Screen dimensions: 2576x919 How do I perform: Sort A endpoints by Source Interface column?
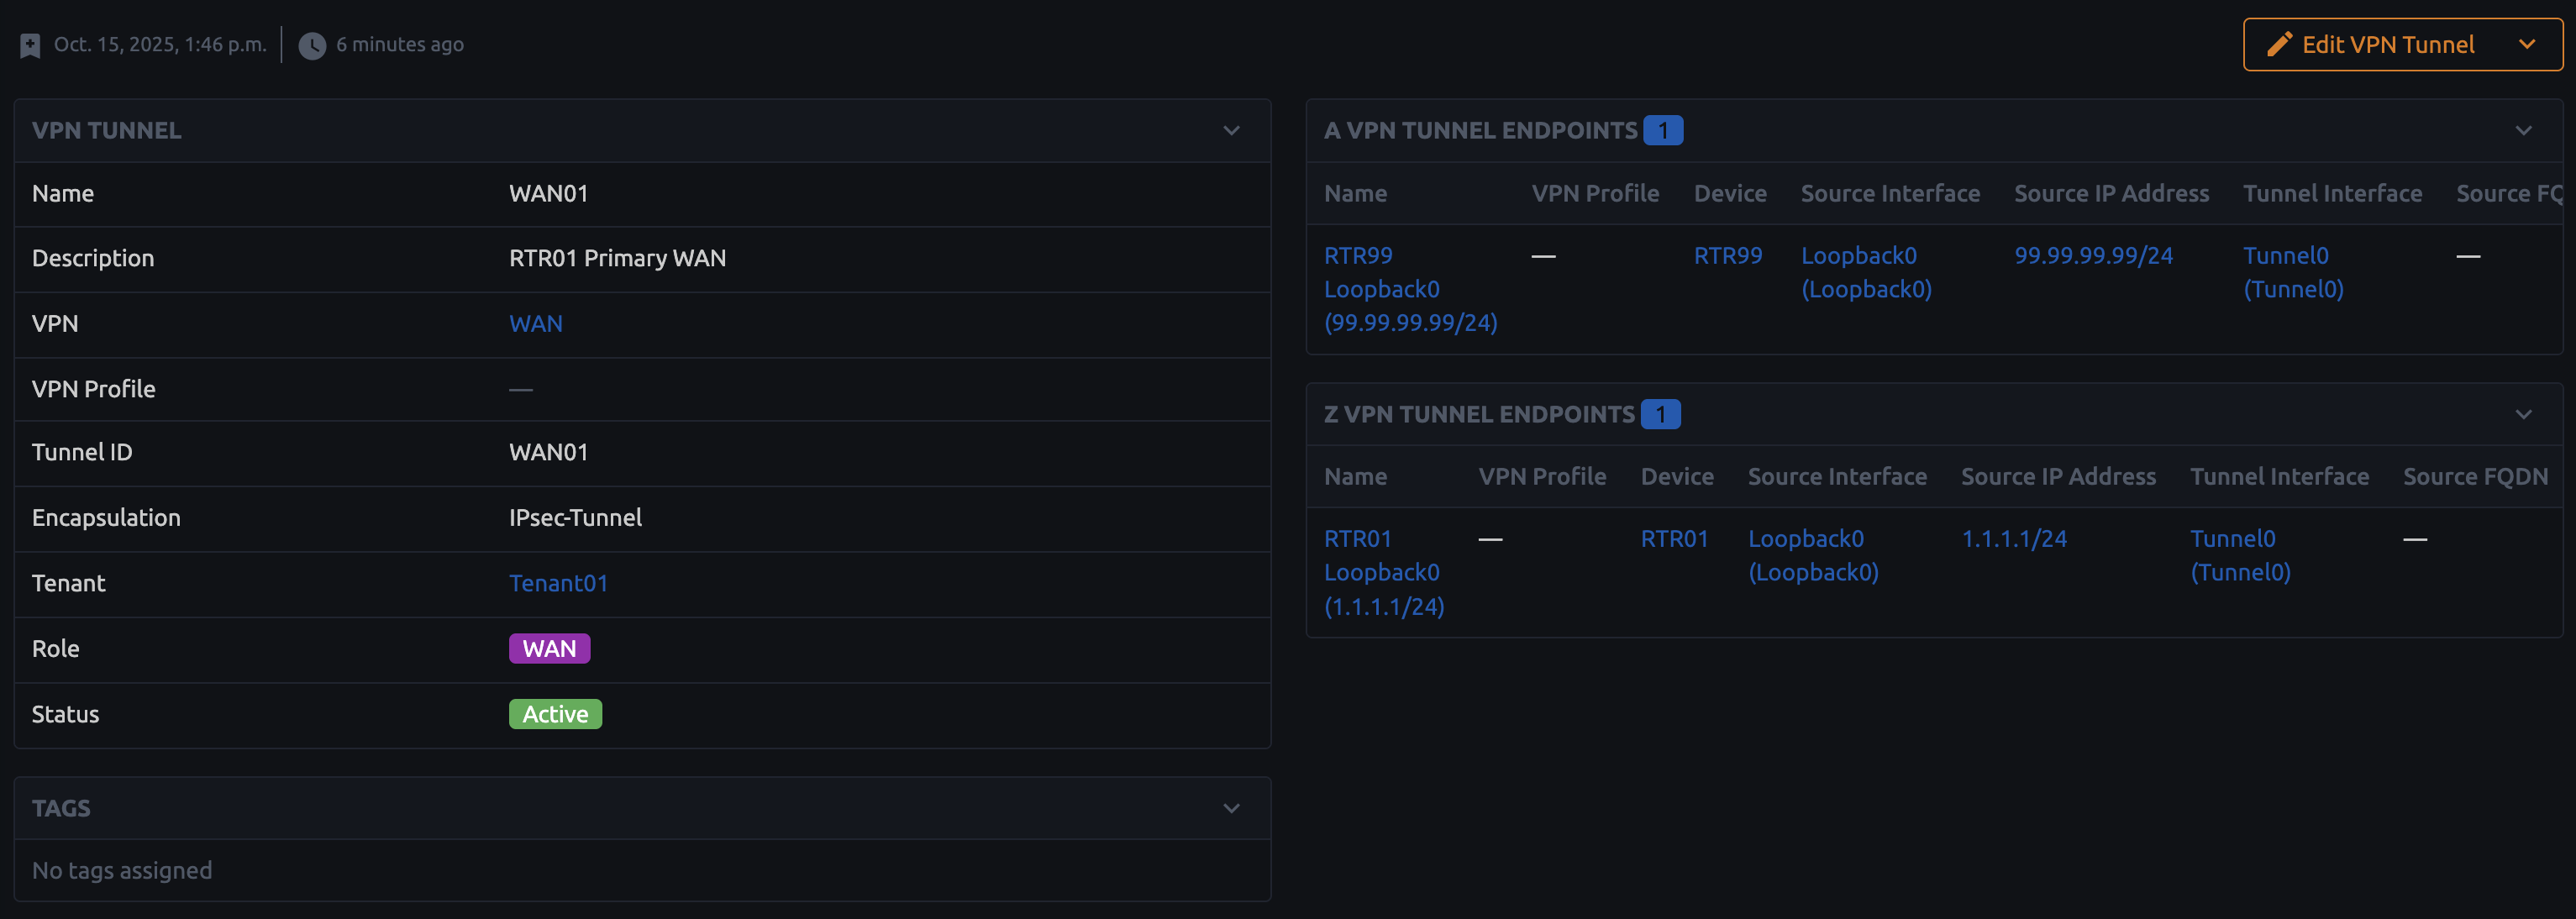point(1889,194)
